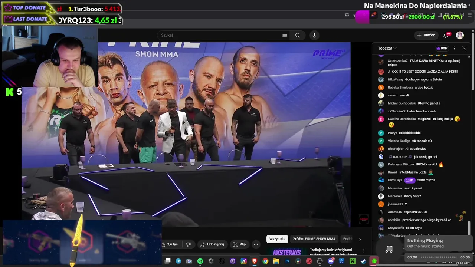Open File Explorer from the taskbar
475x267 pixels.
pos(276,261)
